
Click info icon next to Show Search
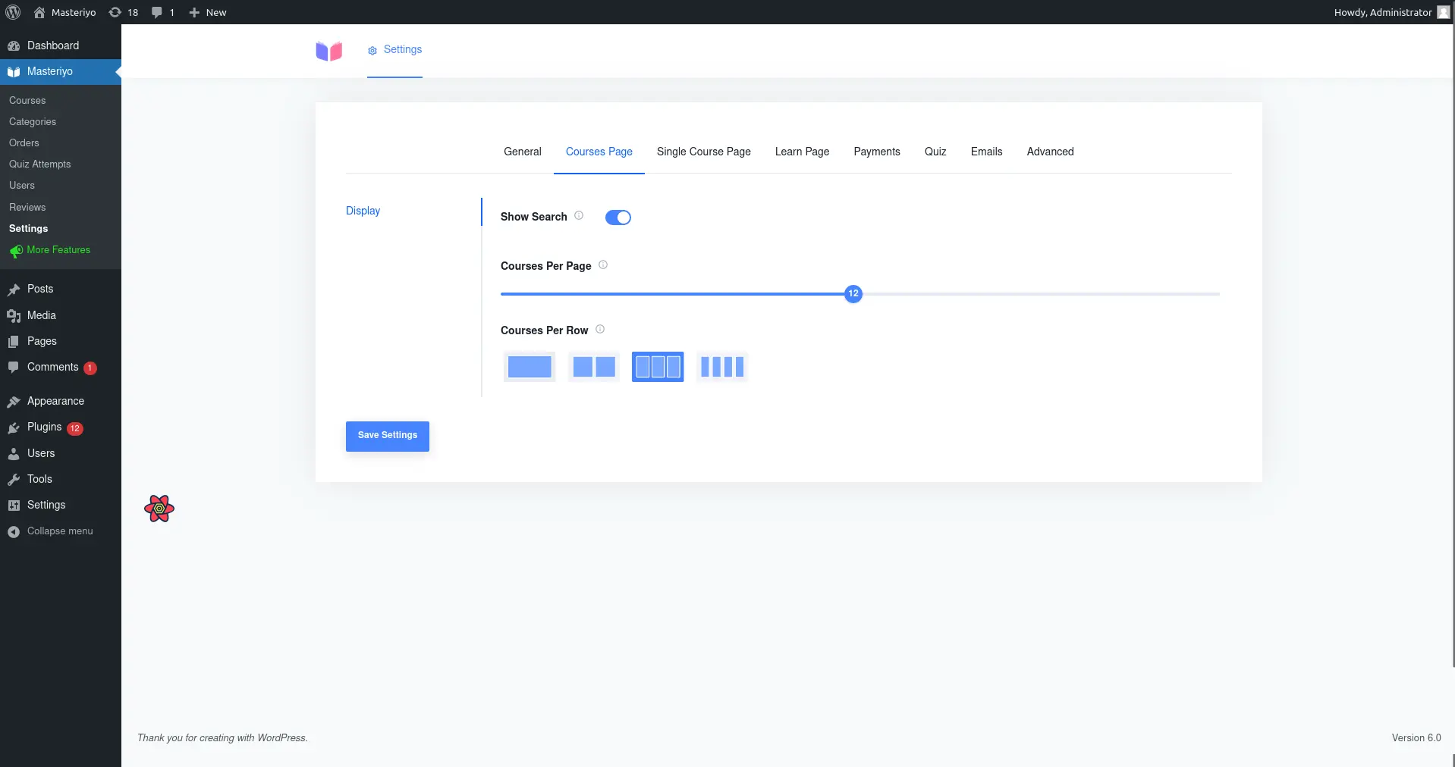579,216
